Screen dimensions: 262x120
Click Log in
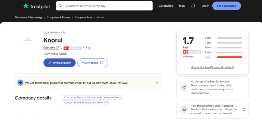[x=205, y=6]
